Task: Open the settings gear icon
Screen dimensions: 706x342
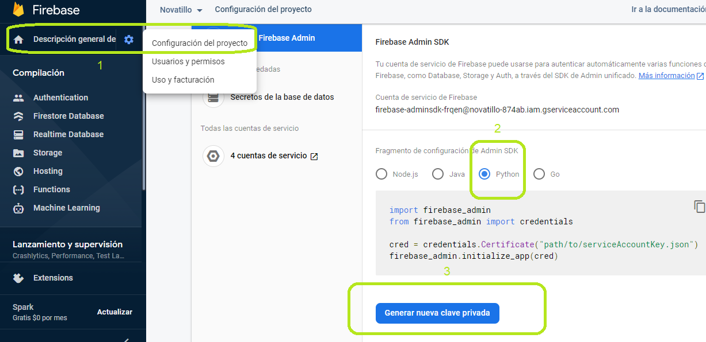Action: click(129, 40)
